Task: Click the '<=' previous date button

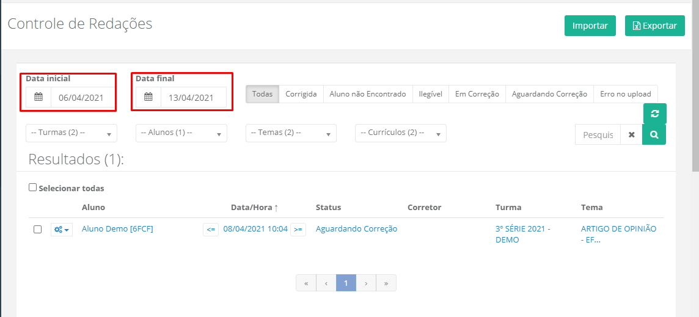Action: tap(211, 230)
